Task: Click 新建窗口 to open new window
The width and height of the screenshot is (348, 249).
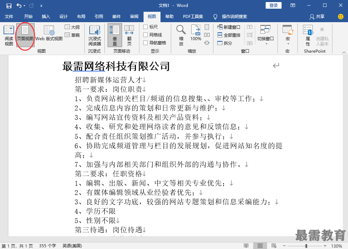Action: (x=229, y=27)
